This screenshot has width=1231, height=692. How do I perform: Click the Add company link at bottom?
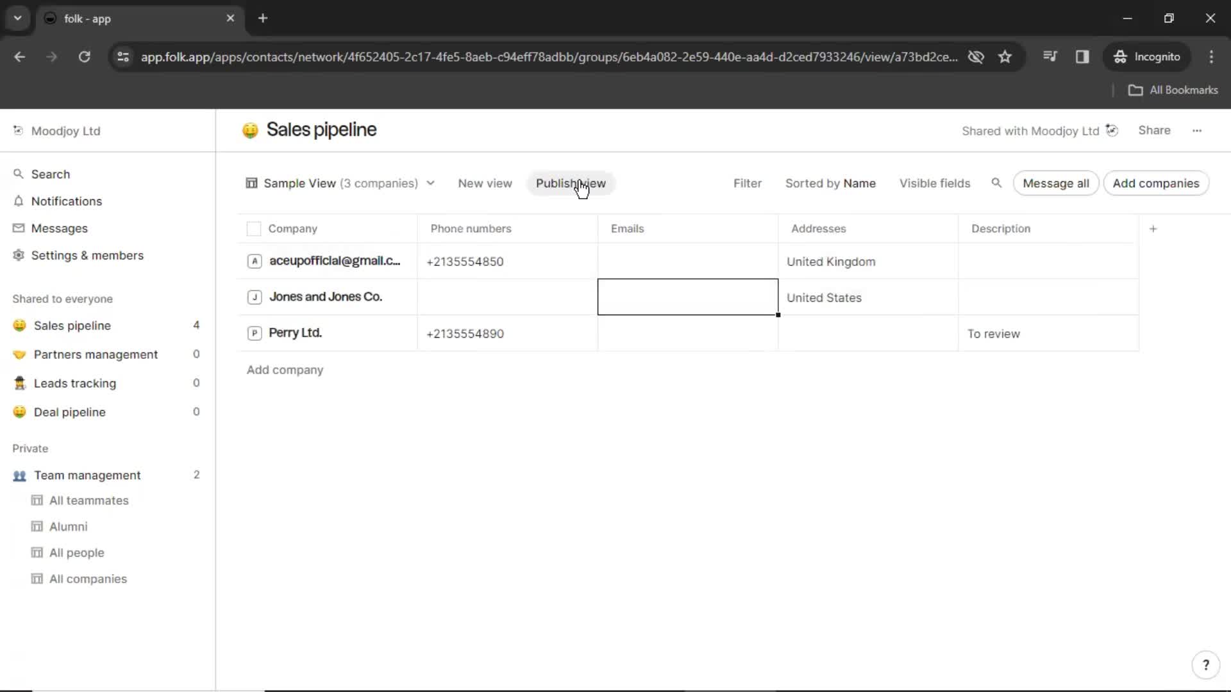(285, 369)
